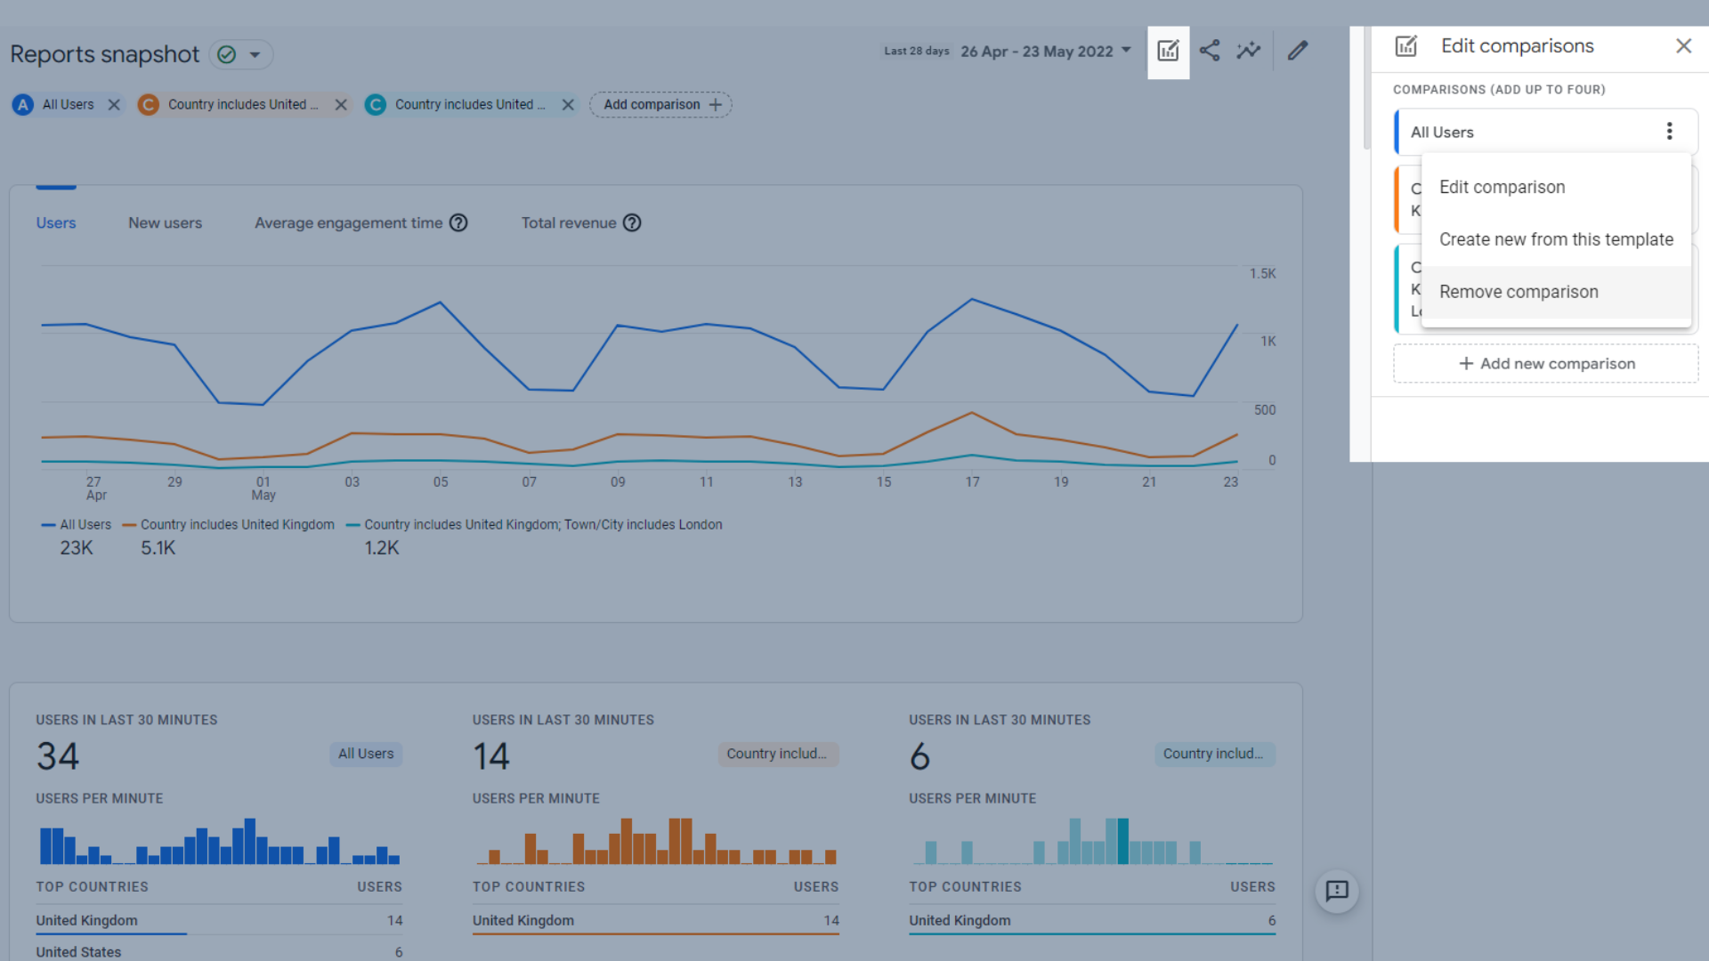
Task: Click help icon beside Average engagement time
Action: tap(458, 223)
